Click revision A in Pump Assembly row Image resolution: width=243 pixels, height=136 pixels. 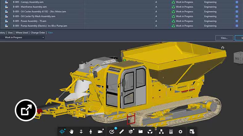156,26
